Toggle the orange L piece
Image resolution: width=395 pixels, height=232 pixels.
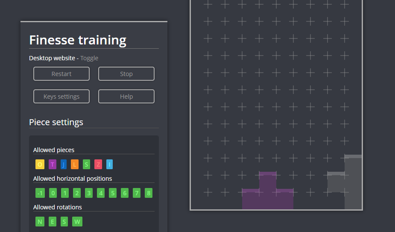point(75,164)
